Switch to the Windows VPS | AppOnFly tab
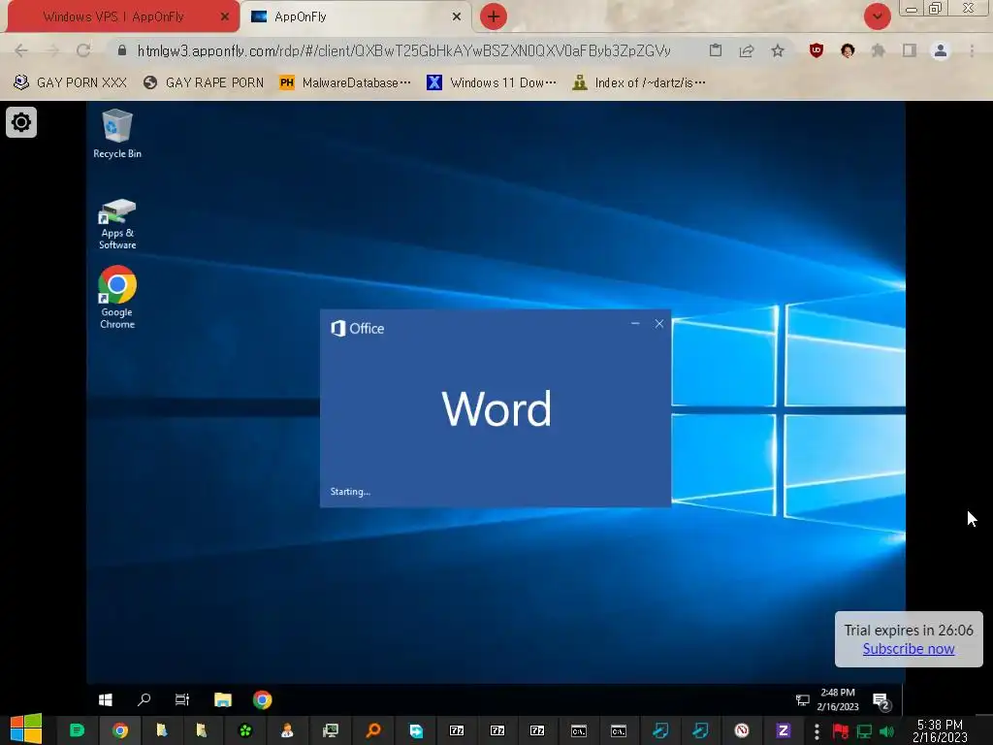This screenshot has width=993, height=745. pos(113,16)
